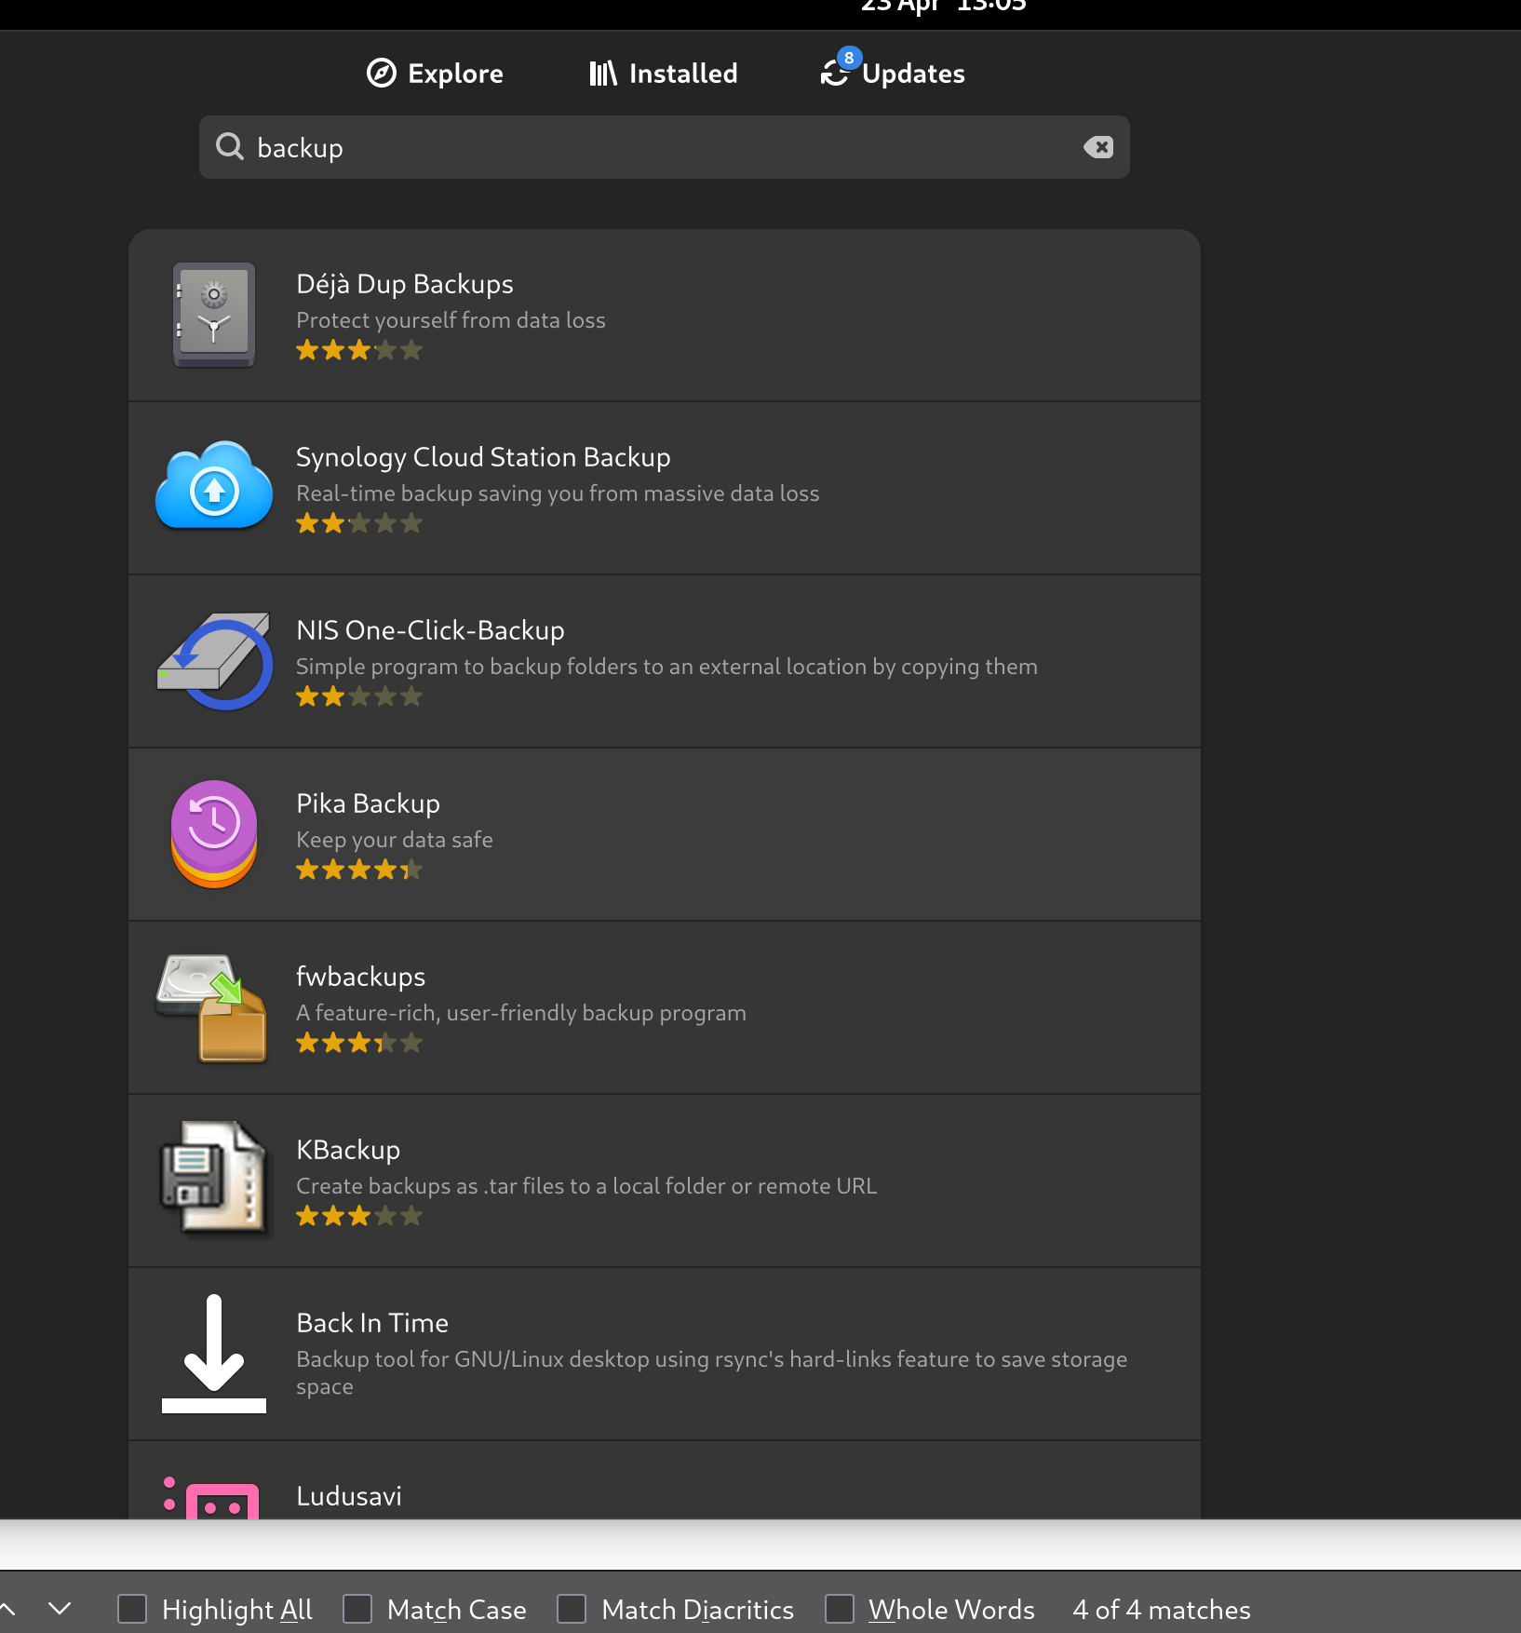This screenshot has width=1521, height=1633.
Task: Open the fwbackups title
Action: (360, 977)
